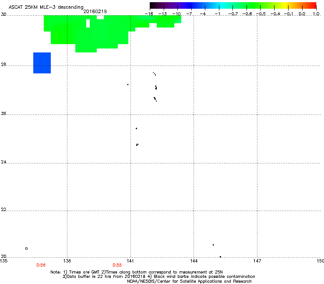Click the colorbar label "-0.7"

coord(233,14)
